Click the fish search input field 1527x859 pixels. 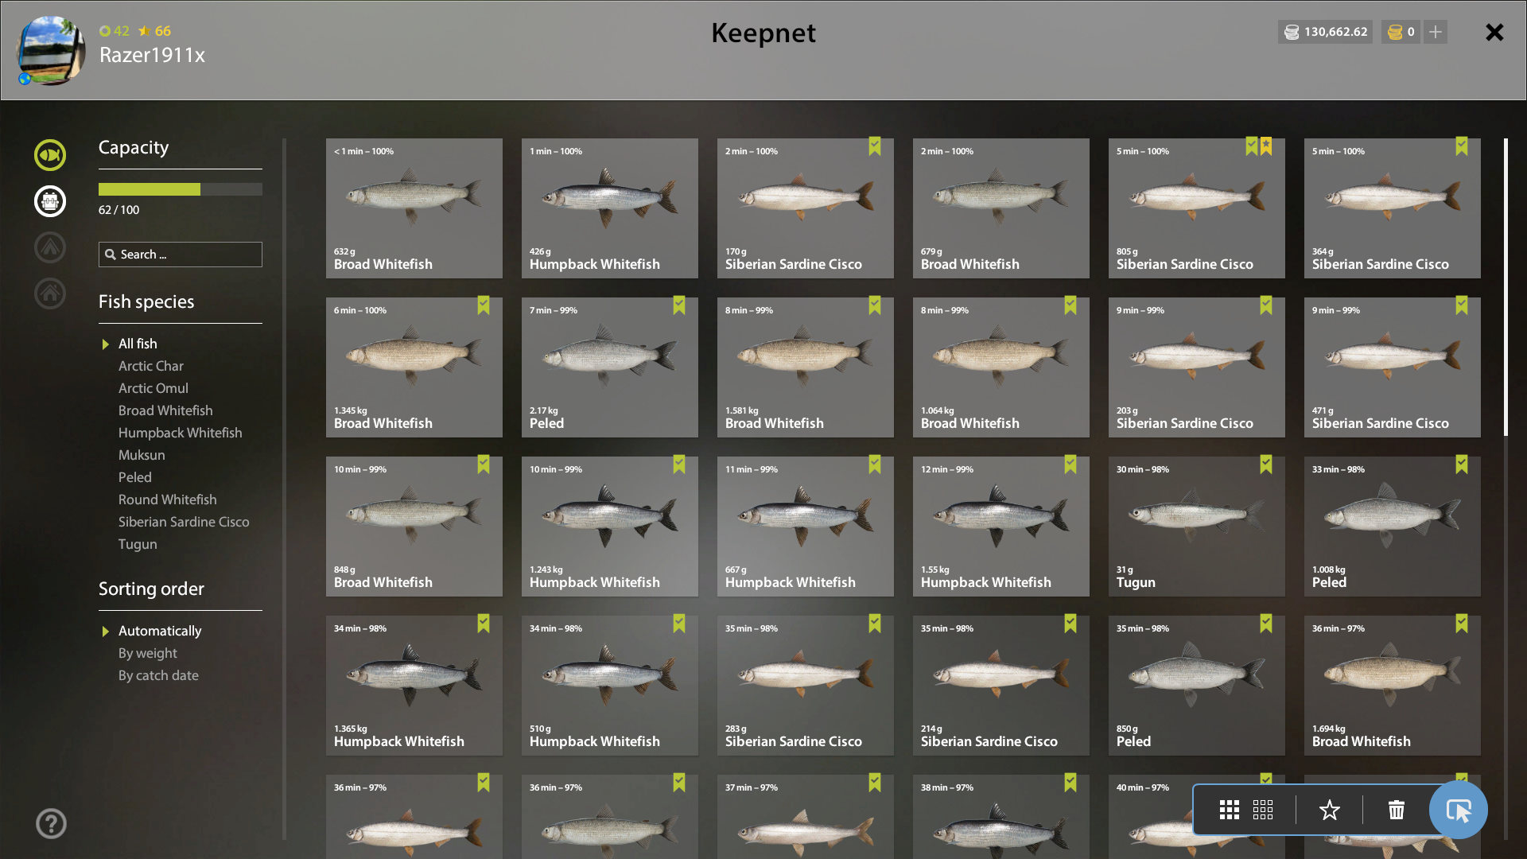181,255
